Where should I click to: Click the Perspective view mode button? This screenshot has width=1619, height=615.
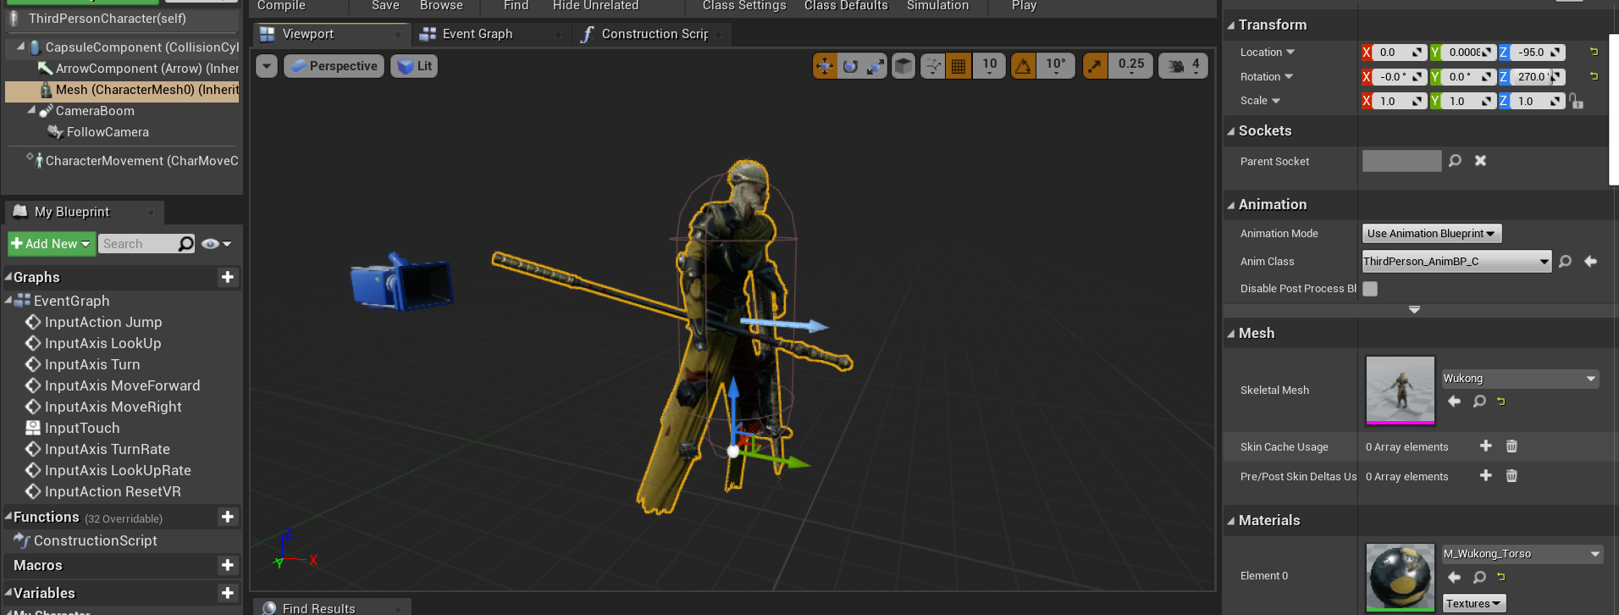(x=334, y=66)
